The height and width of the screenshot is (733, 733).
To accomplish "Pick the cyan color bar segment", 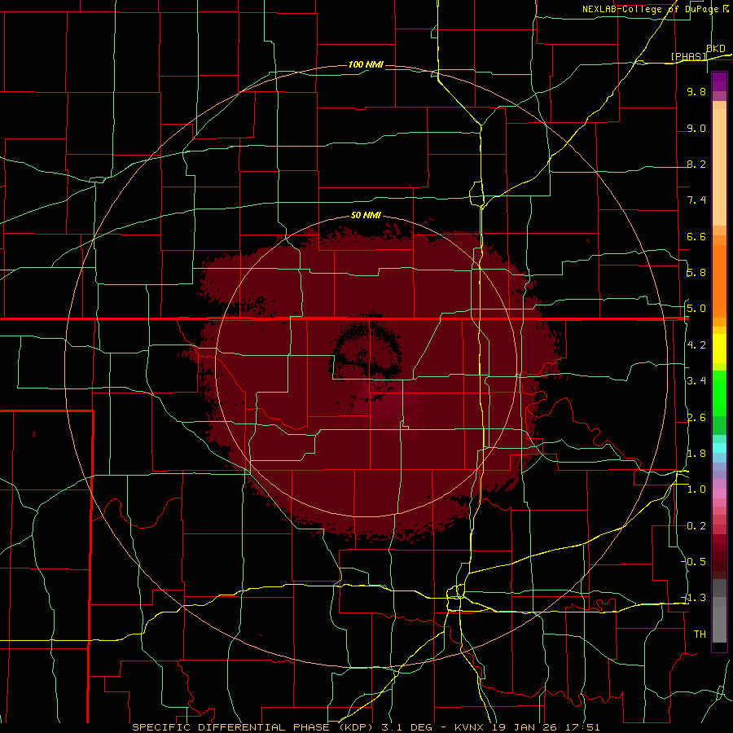I will (x=719, y=448).
